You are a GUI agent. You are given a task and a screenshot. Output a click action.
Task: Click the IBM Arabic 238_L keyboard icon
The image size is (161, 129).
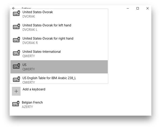click(x=17, y=79)
